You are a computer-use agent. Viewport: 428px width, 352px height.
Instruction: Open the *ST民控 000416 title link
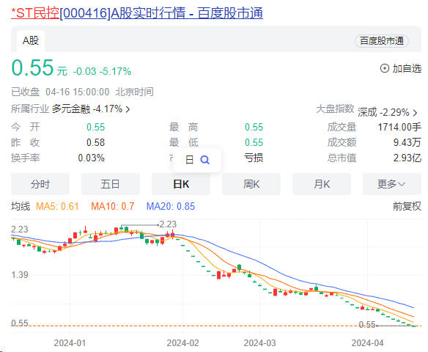coord(137,13)
